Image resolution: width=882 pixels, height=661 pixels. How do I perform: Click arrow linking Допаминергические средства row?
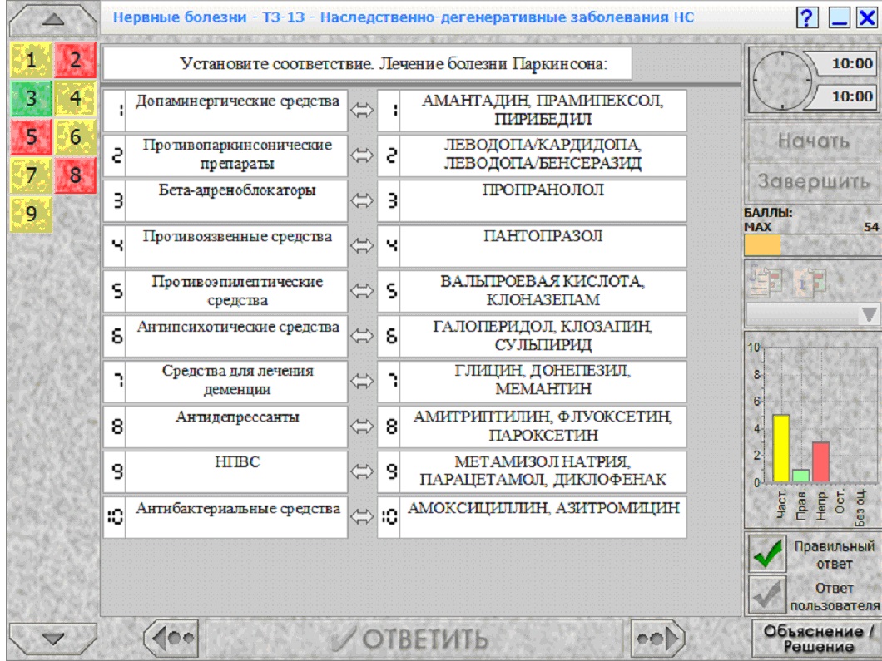pyautogui.click(x=362, y=110)
